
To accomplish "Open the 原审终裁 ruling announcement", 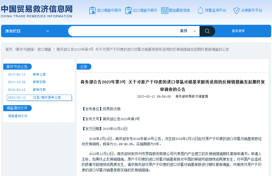I will pos(39,90).
